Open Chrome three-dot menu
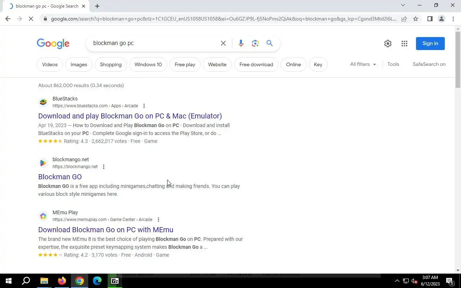 click(x=453, y=19)
